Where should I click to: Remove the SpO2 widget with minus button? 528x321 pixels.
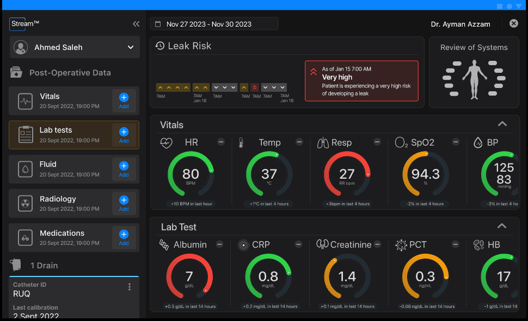(456, 142)
